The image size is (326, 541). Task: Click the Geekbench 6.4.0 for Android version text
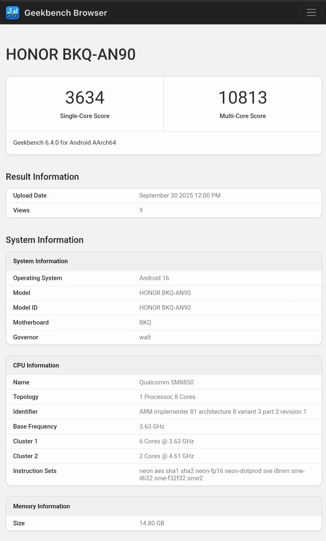click(x=65, y=142)
